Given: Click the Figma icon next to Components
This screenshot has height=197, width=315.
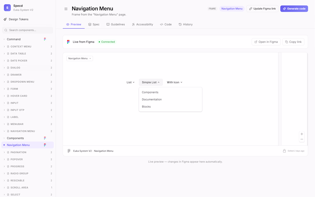Looking at the screenshot, I should [x=45, y=138].
